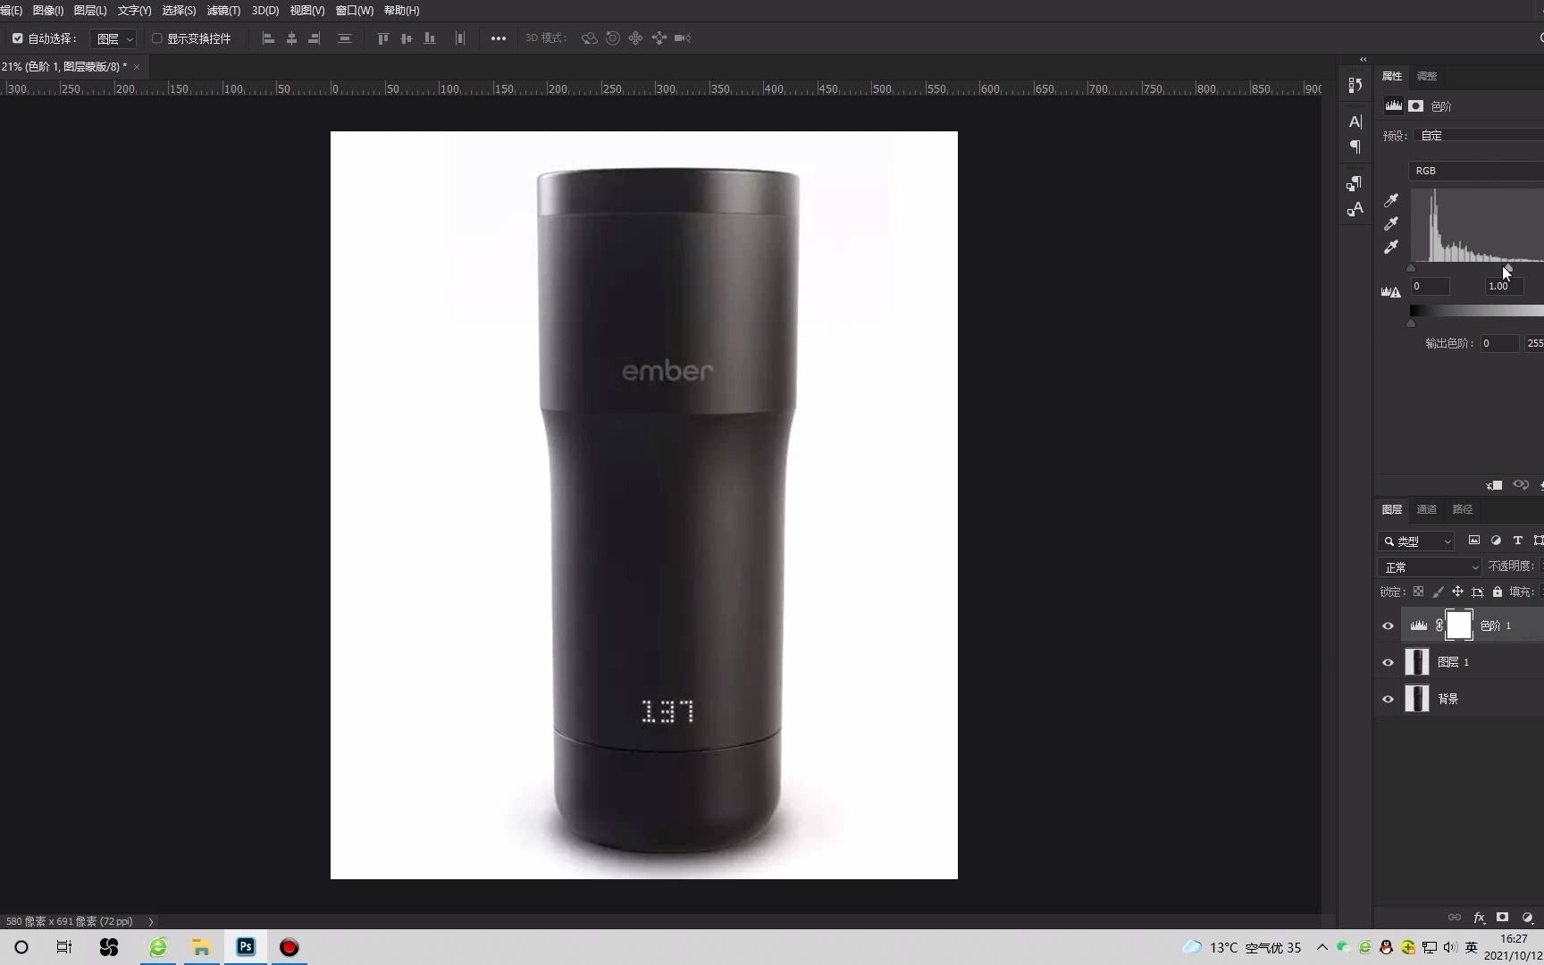Select the 3D slide mode icon
Image resolution: width=1544 pixels, height=965 pixels.
pyautogui.click(x=659, y=38)
